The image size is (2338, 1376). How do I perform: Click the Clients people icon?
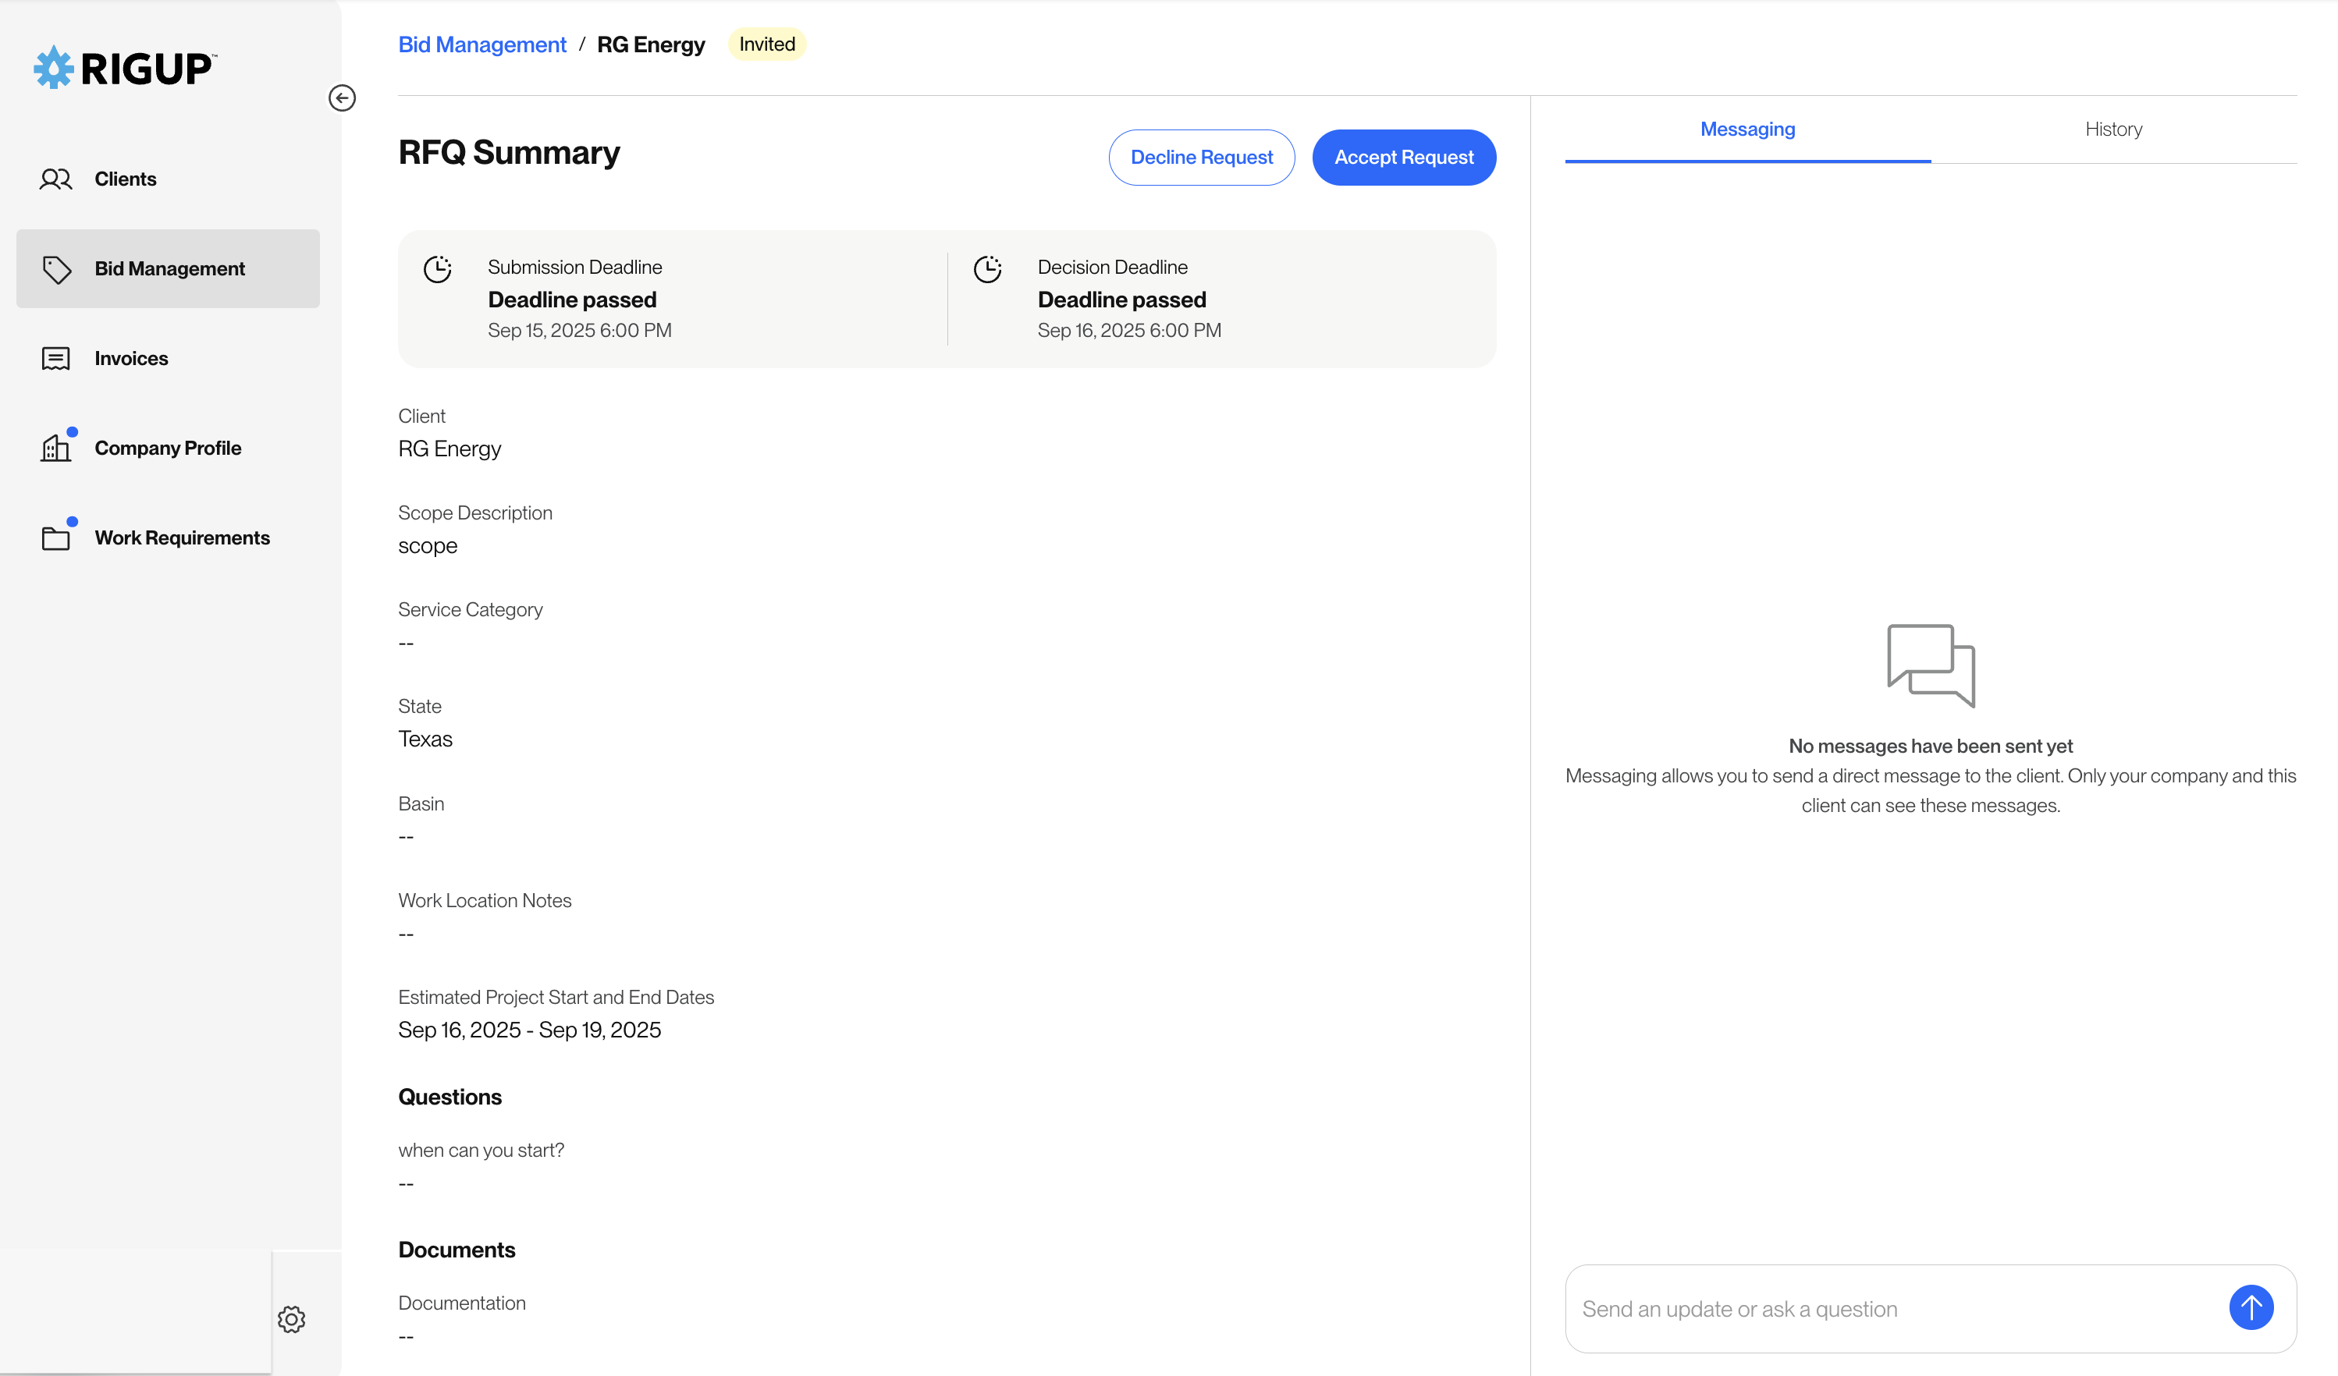tap(55, 179)
